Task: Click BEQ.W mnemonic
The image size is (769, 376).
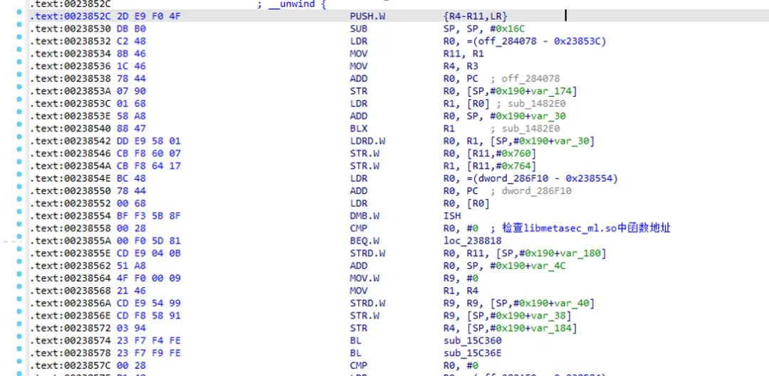Action: pyautogui.click(x=365, y=241)
